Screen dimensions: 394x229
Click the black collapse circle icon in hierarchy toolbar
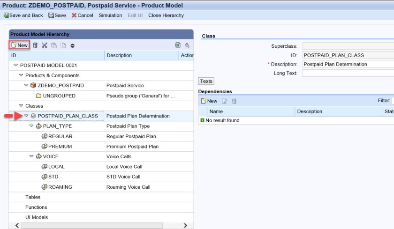(x=73, y=45)
